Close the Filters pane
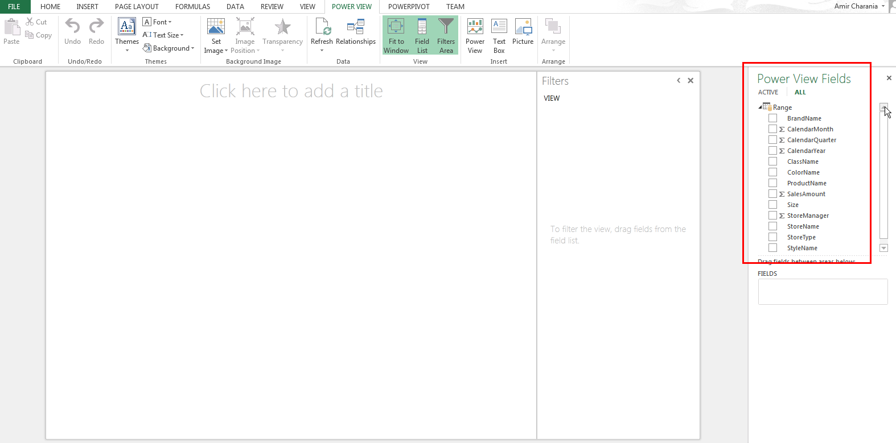This screenshot has width=896, height=443. [691, 81]
